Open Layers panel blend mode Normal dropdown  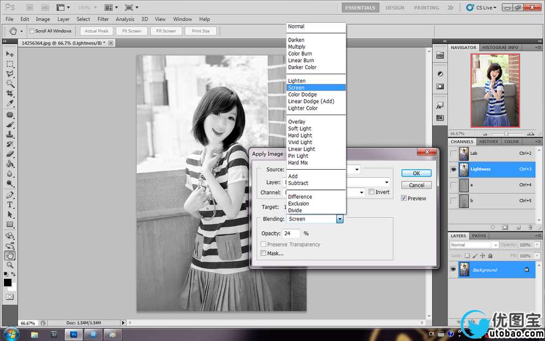coord(475,245)
